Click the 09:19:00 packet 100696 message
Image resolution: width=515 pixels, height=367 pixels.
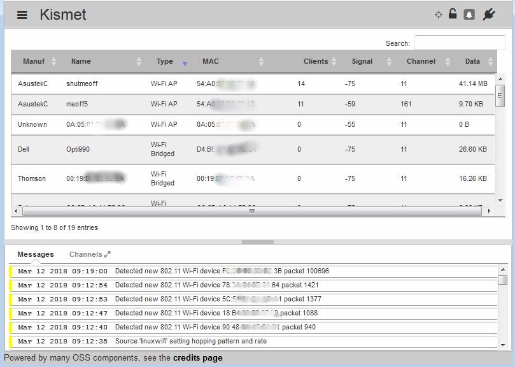pos(253,271)
